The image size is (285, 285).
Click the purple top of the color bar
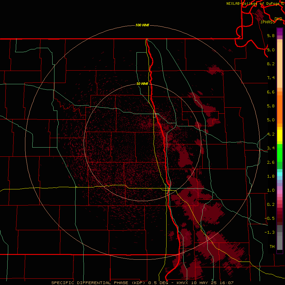pos(280,32)
